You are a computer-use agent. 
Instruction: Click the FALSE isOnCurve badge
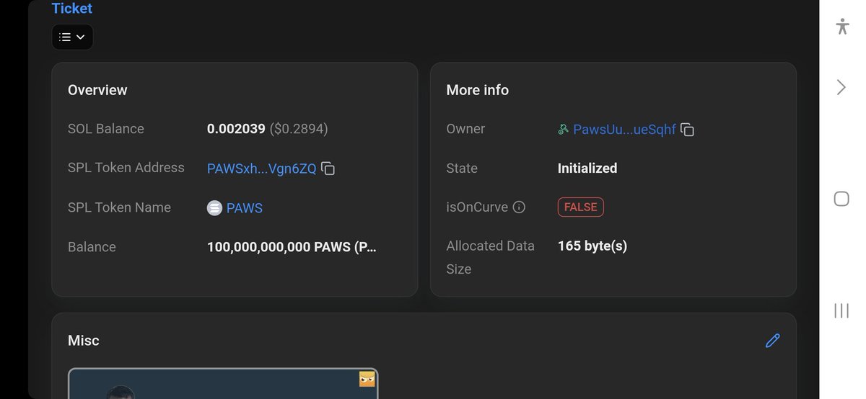pos(580,207)
